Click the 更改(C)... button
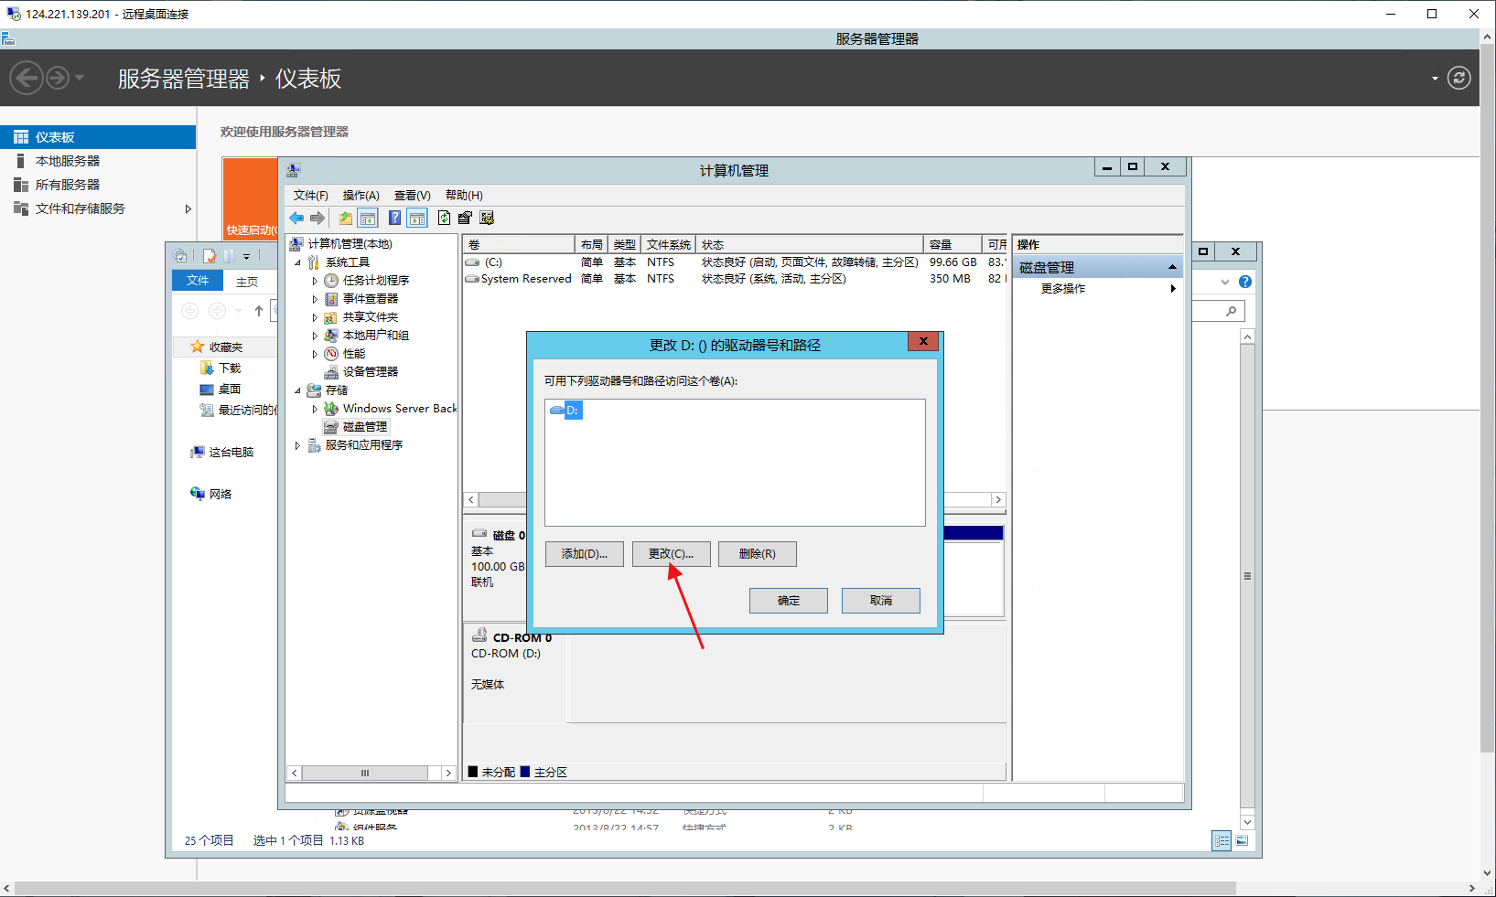 (671, 554)
